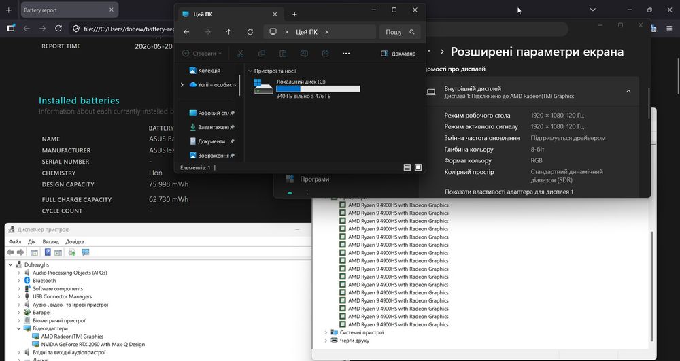680x361 pixels.
Task: Open a new browser tab
Action: (8, 10)
